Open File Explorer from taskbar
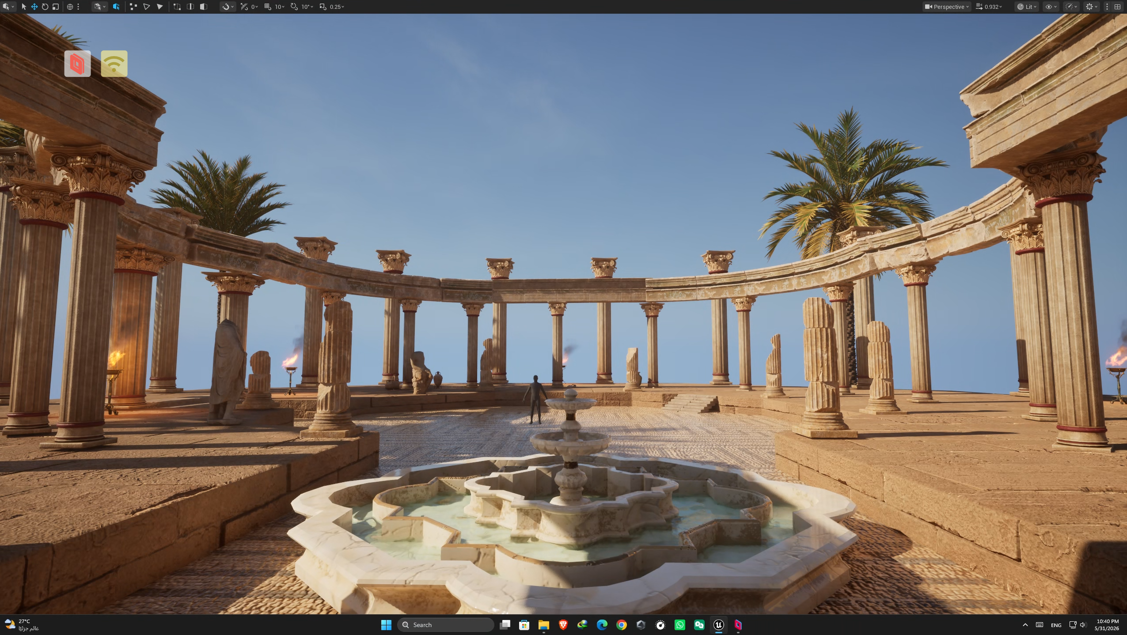1127x635 pixels. click(x=544, y=624)
